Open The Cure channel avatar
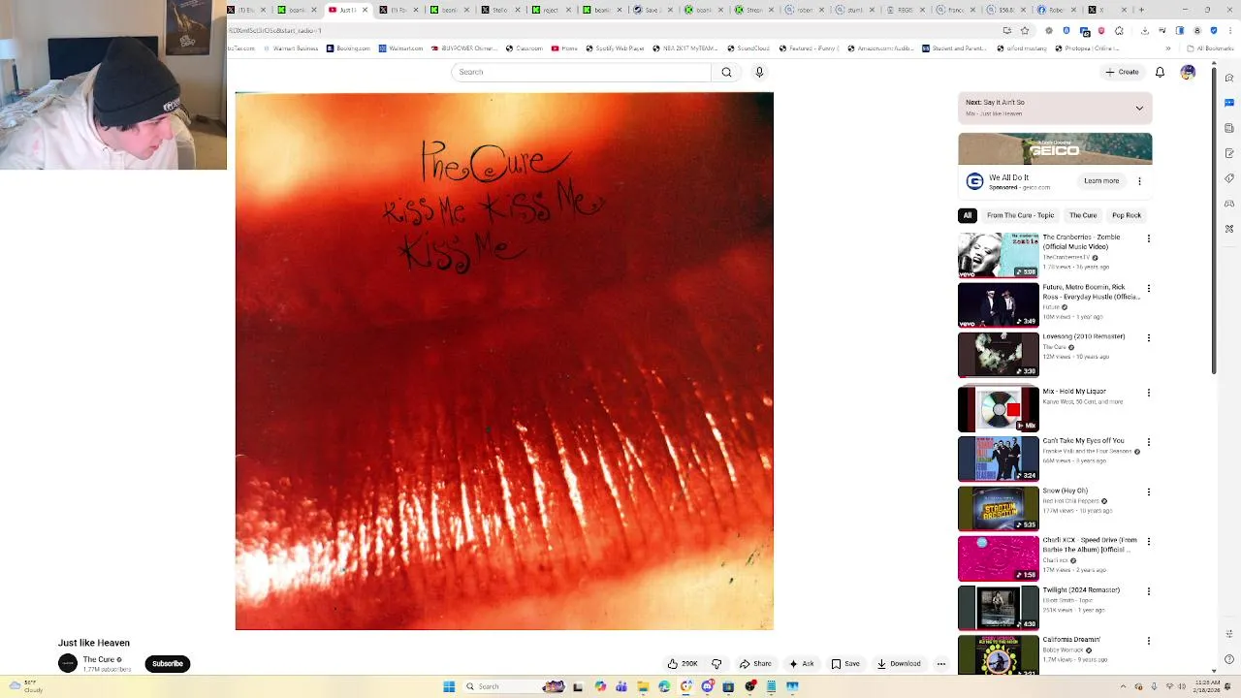The width and height of the screenshot is (1241, 698). [x=68, y=663]
